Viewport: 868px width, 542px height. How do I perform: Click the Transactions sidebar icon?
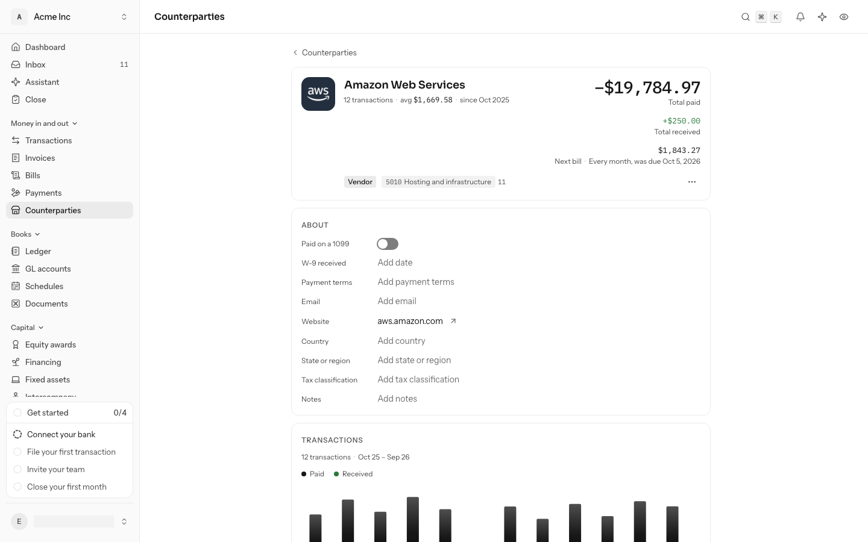pos(16,140)
